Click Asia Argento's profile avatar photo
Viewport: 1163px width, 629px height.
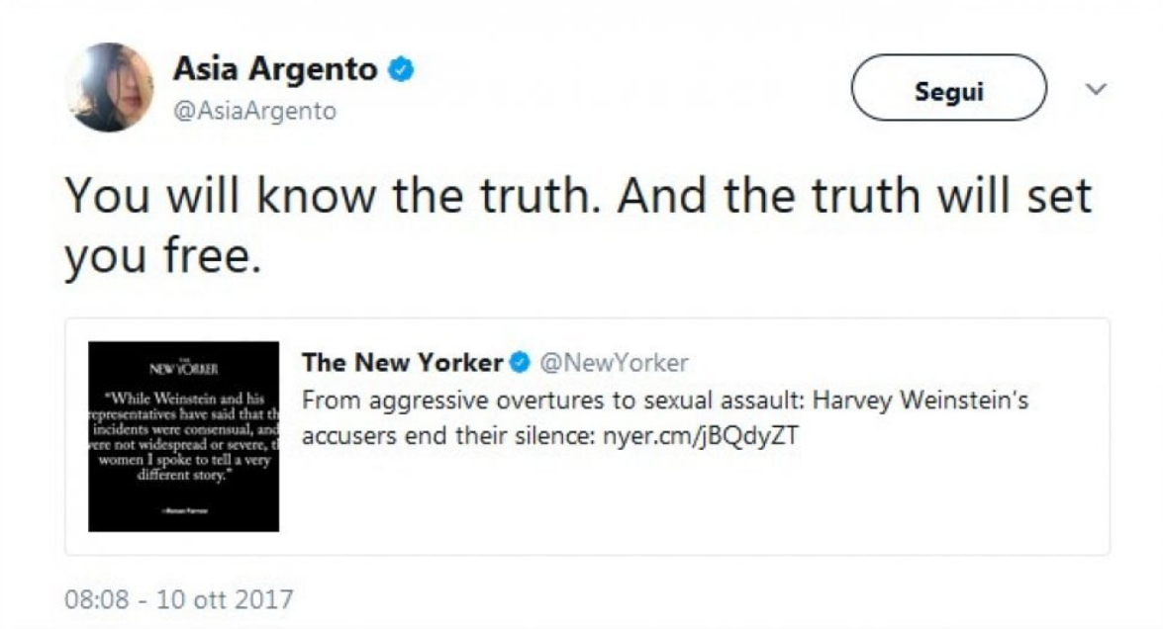(109, 87)
